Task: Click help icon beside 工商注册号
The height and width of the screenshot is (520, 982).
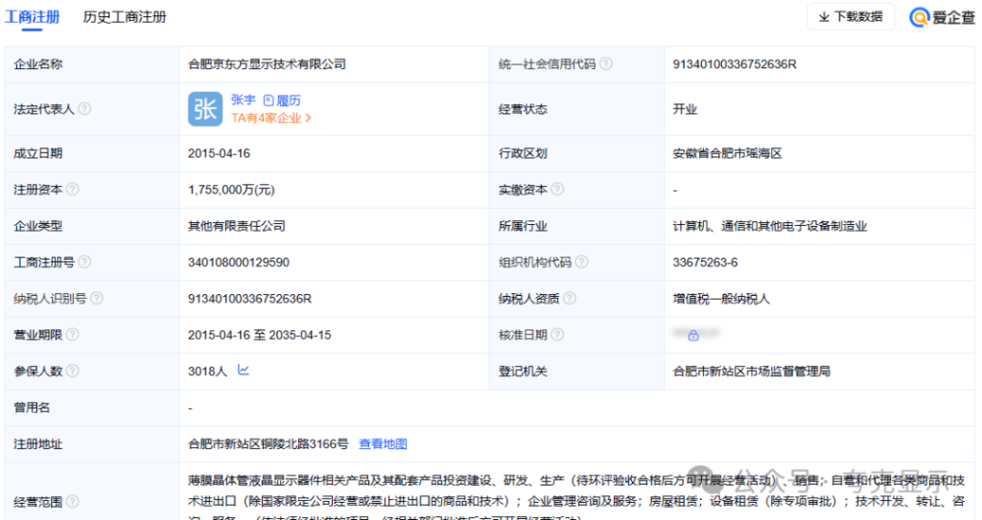Action: point(84,261)
